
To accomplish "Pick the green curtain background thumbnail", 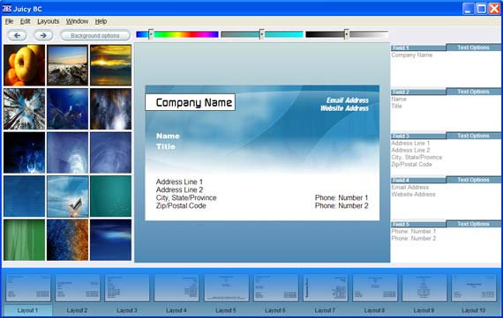I will pyautogui.click(x=25, y=240).
